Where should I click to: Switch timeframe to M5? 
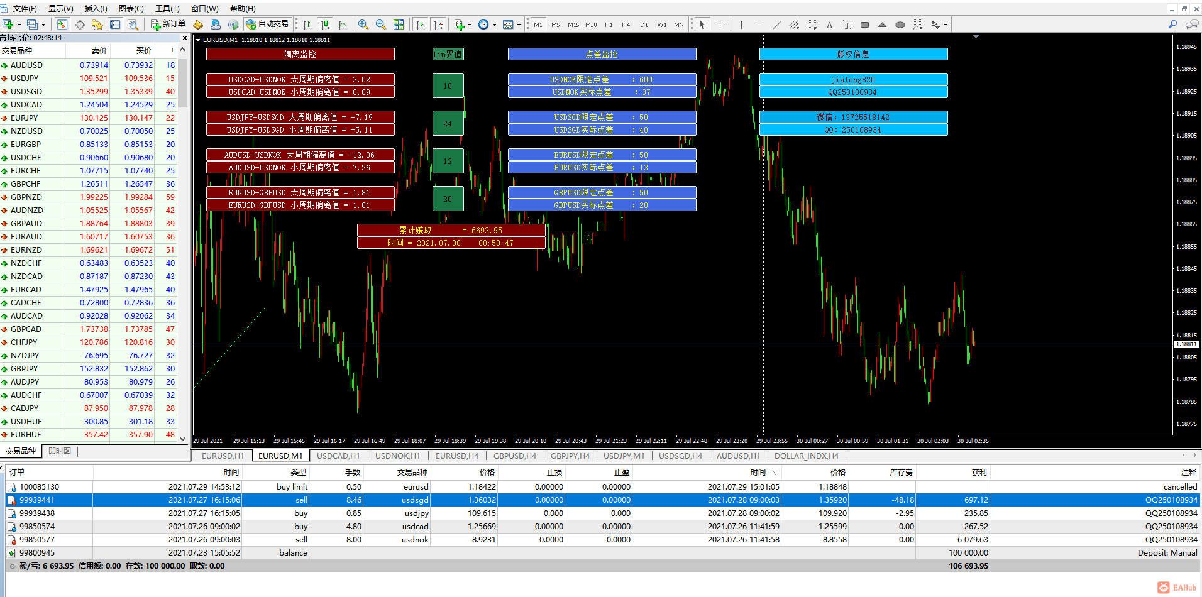click(x=556, y=25)
